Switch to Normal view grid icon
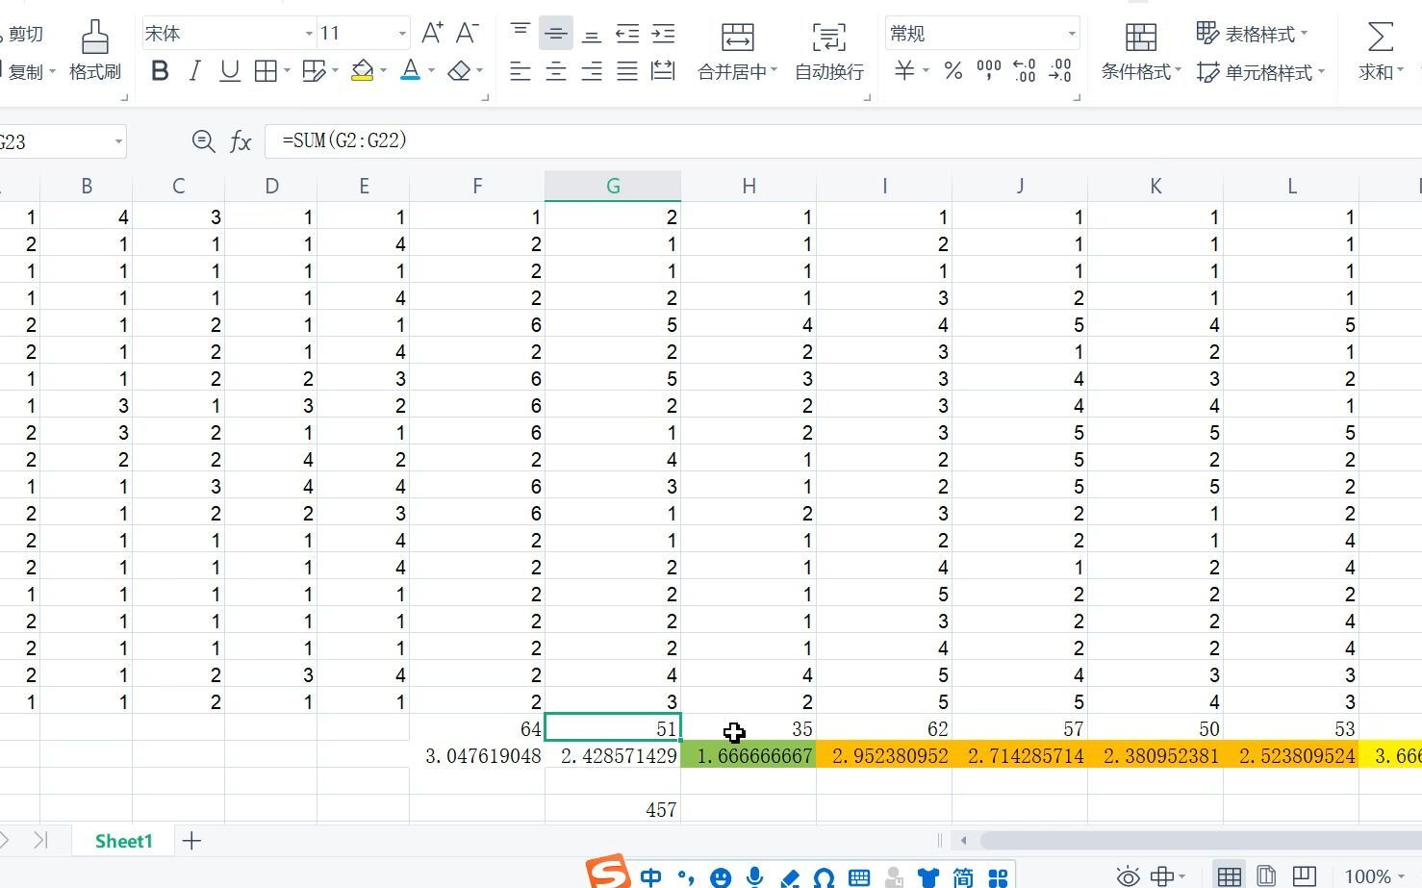1422x888 pixels. coord(1229,875)
